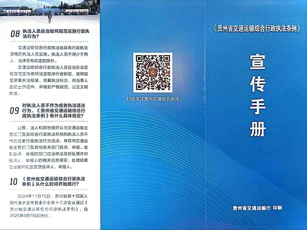Click the section number 10
Screen dimensions: 307x230
14,182
